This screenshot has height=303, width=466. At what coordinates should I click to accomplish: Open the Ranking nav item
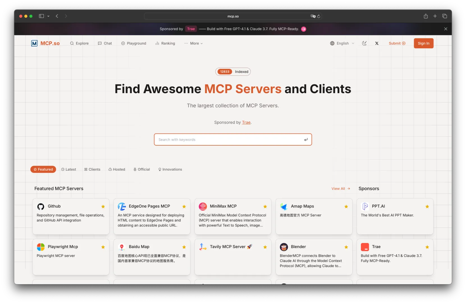pyautogui.click(x=165, y=43)
